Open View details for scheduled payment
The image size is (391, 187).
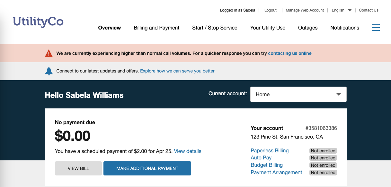tap(188, 151)
